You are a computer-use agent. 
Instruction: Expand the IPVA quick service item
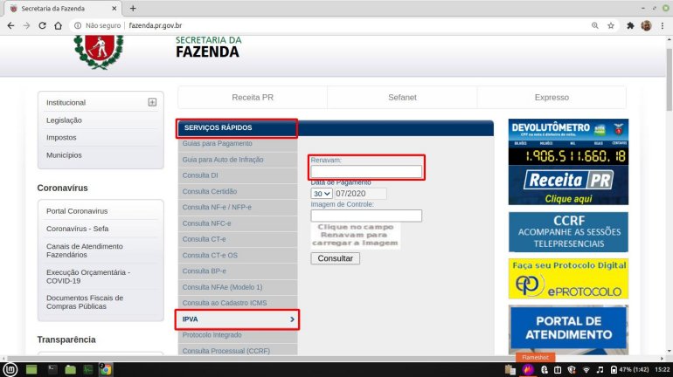pos(237,319)
